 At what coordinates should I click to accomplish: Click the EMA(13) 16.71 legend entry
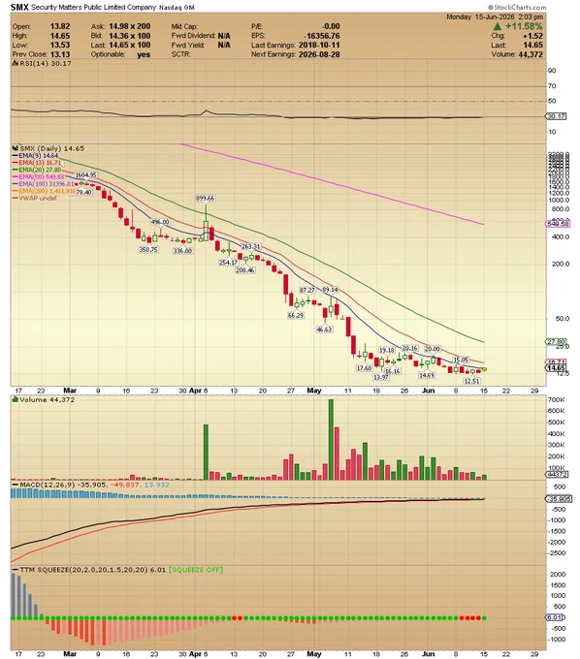(x=37, y=163)
